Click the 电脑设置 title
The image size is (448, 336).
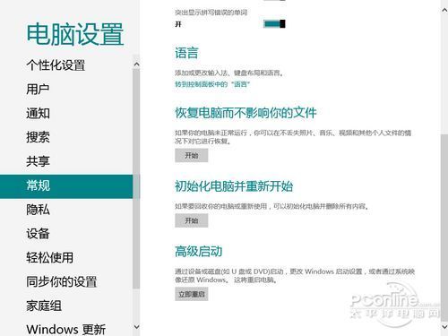pos(75,34)
